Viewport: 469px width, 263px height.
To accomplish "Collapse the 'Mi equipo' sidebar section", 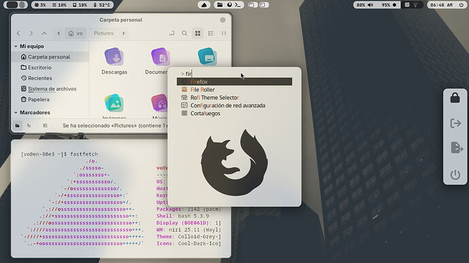I will (x=16, y=46).
